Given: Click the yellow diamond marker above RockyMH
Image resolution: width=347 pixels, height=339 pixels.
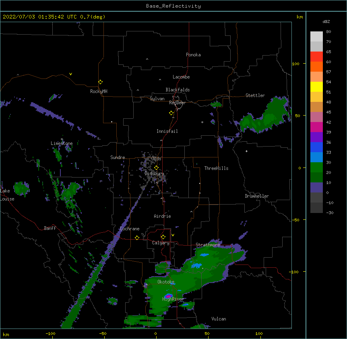Looking at the screenshot, I should (x=101, y=82).
